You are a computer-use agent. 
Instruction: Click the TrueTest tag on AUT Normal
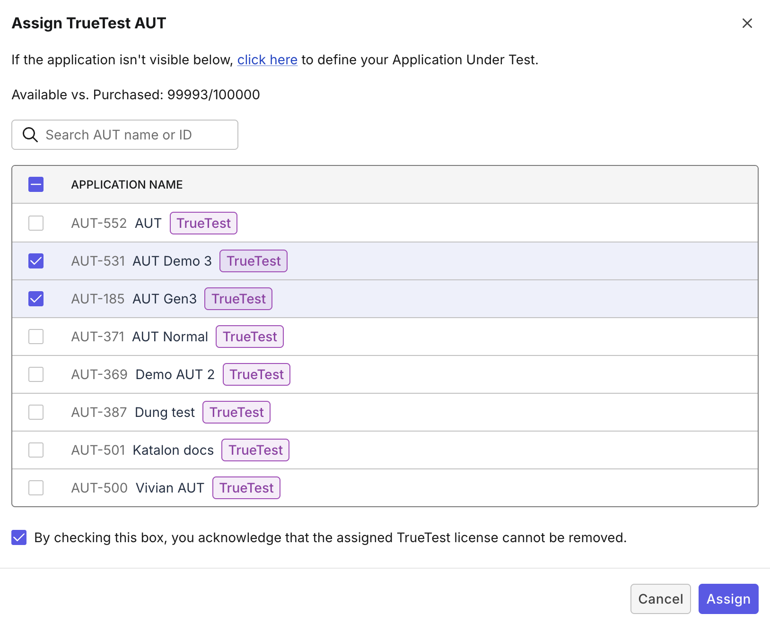(x=250, y=337)
